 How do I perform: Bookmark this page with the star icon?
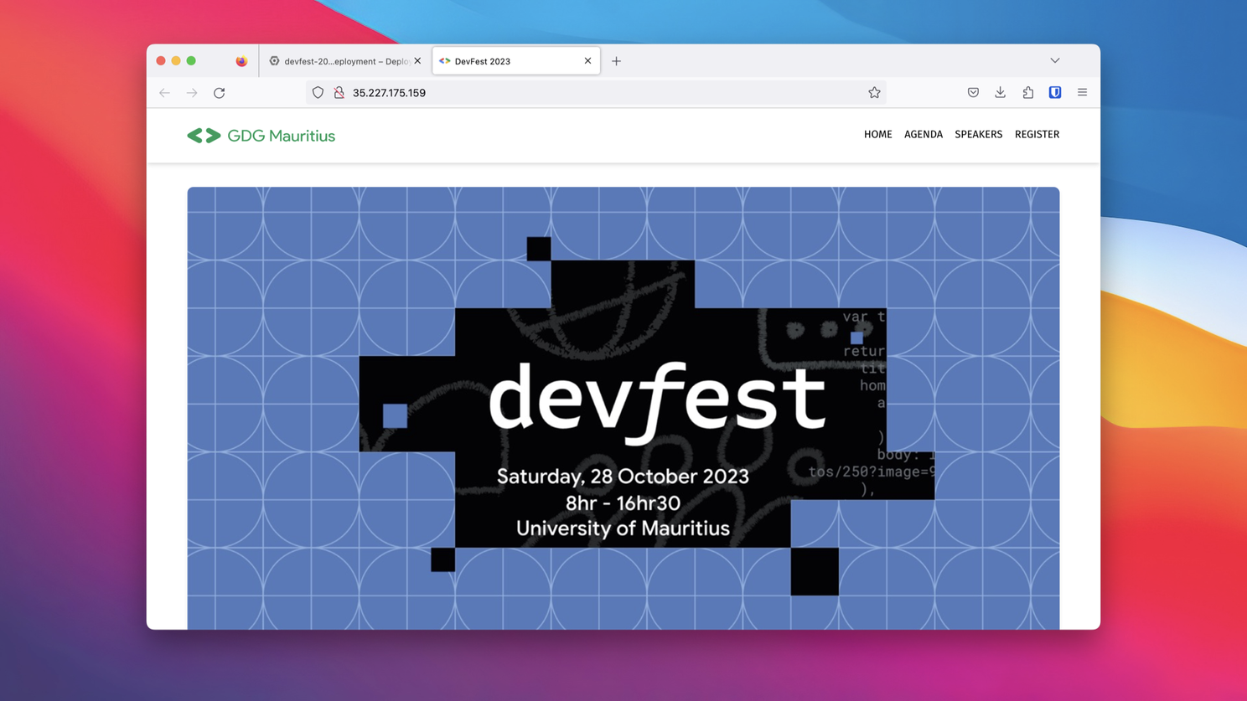click(874, 93)
